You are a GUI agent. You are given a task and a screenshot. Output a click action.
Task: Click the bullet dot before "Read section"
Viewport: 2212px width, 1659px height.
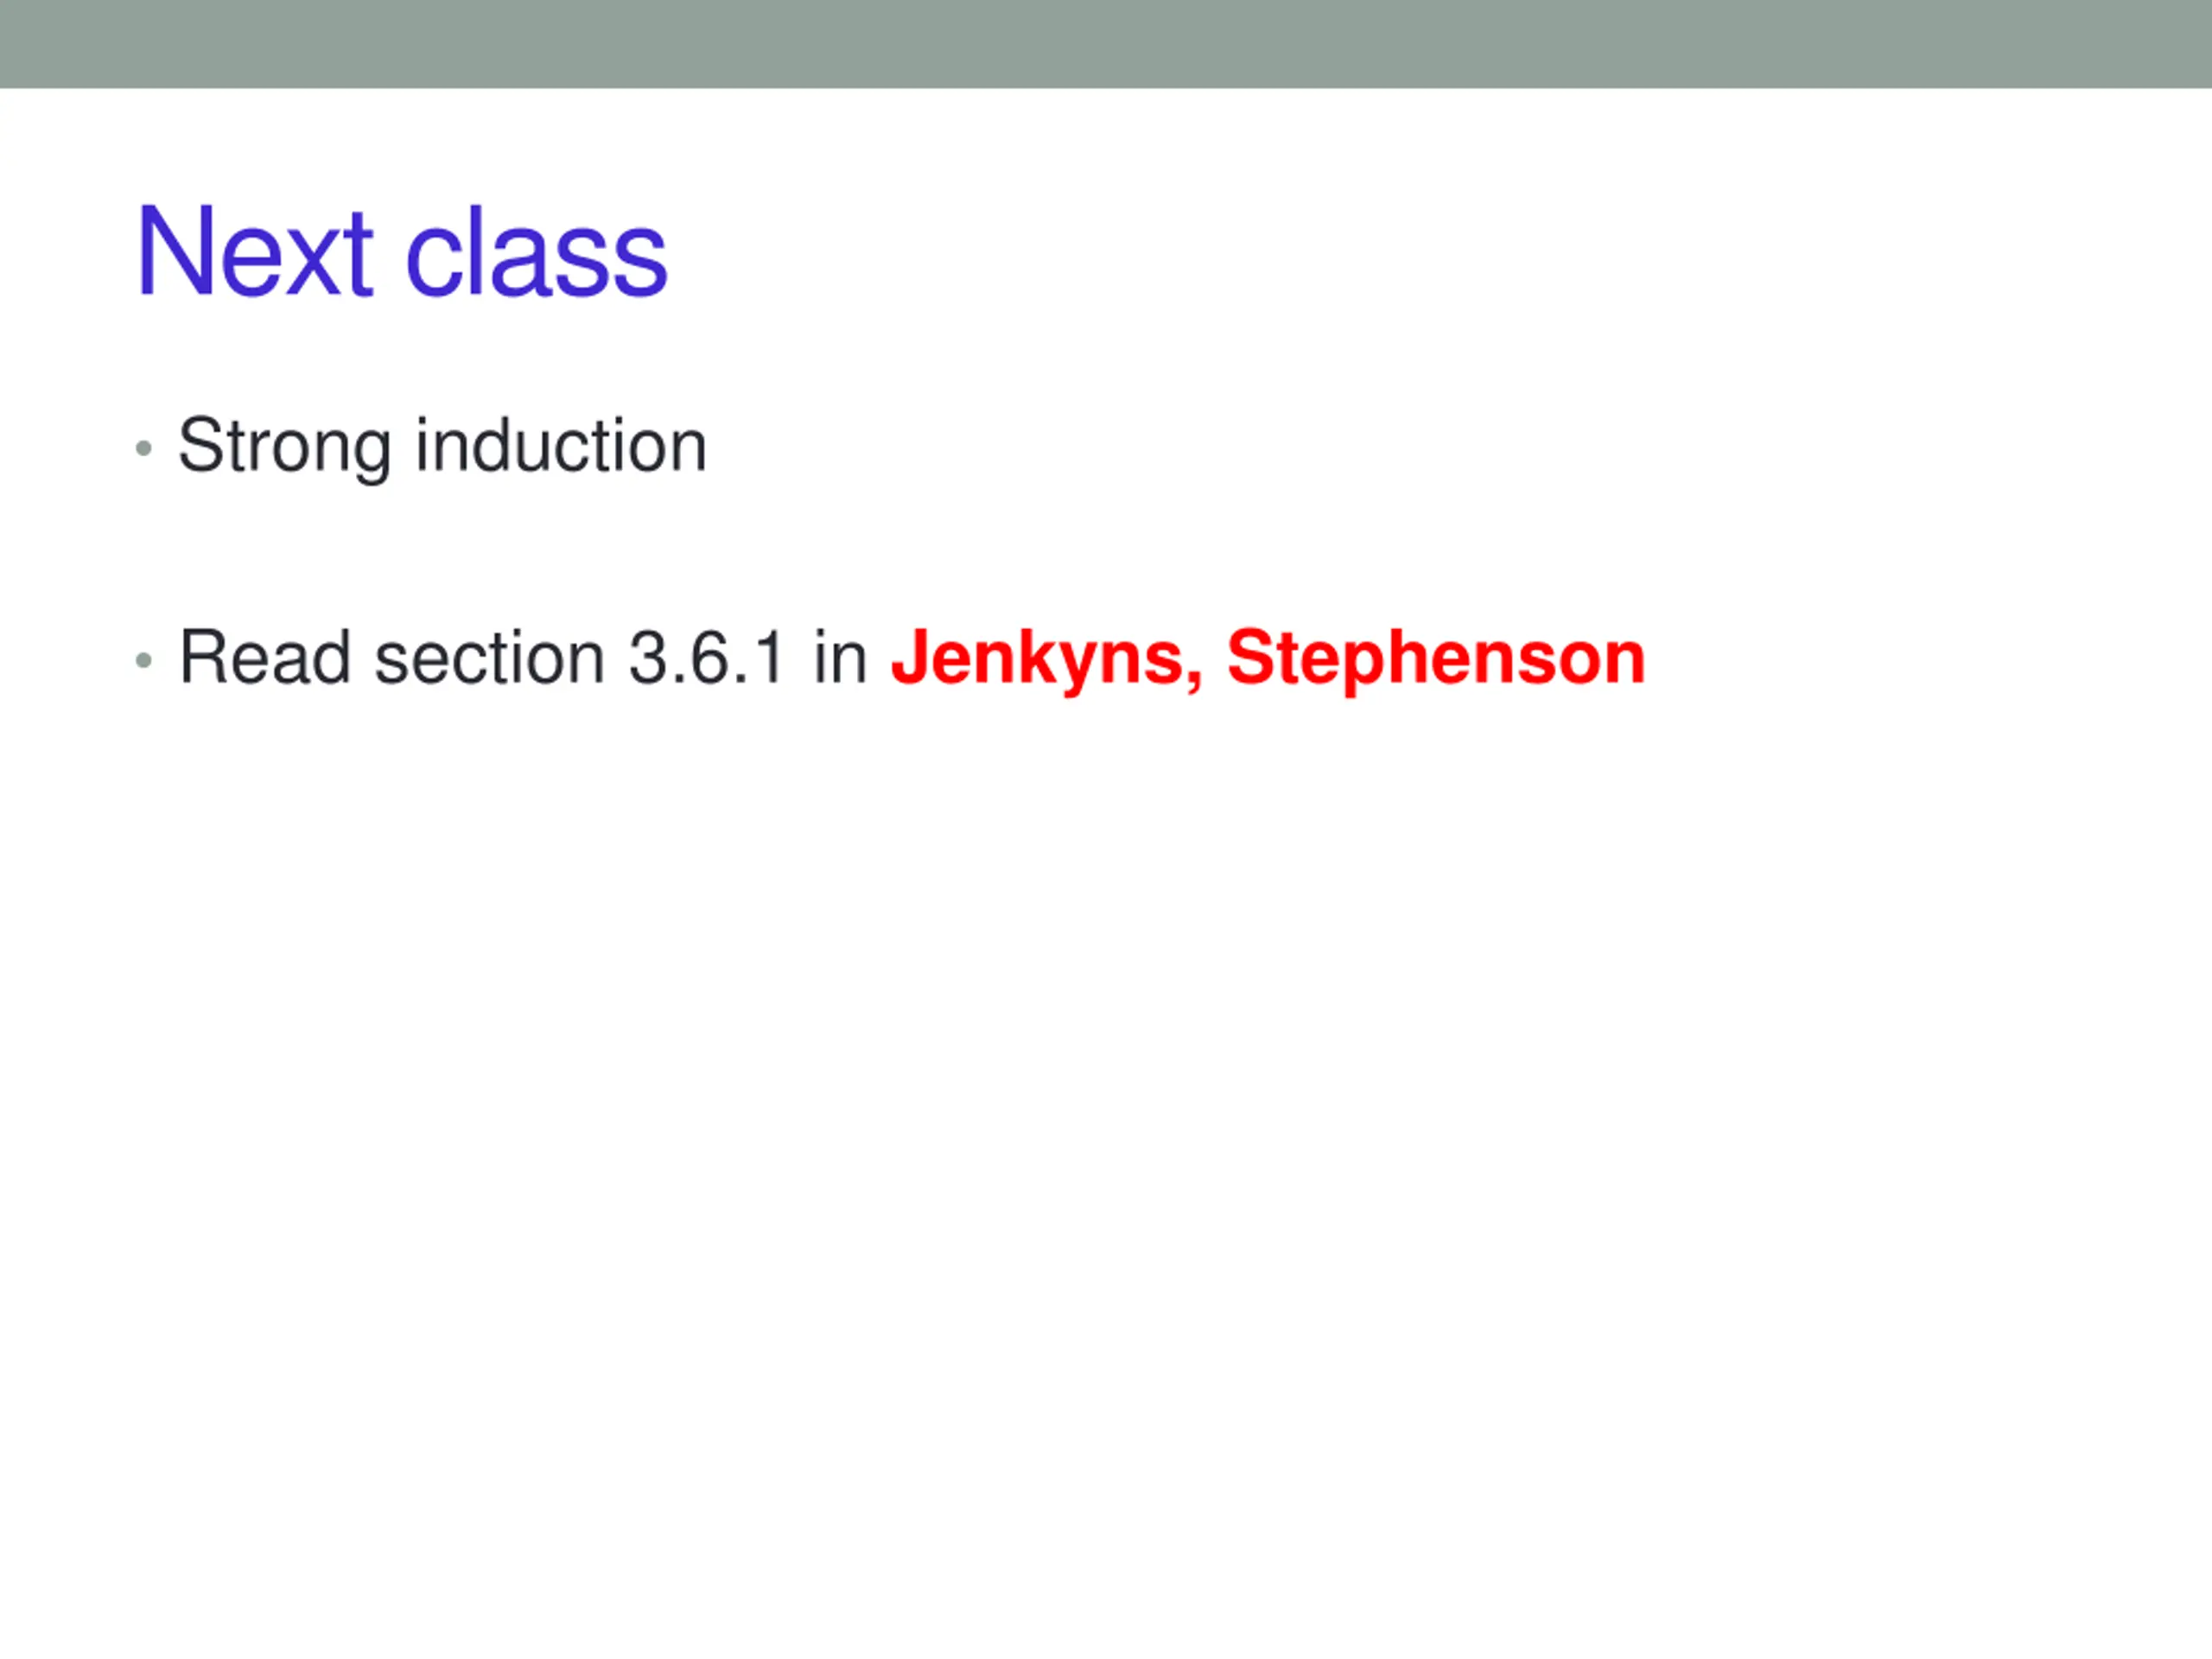pos(144,660)
